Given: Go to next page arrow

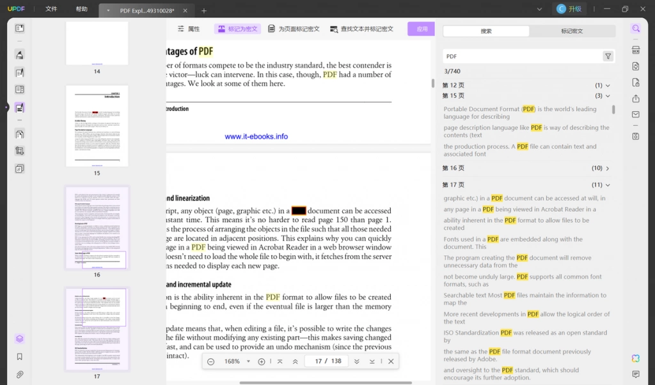Looking at the screenshot, I should (357, 361).
